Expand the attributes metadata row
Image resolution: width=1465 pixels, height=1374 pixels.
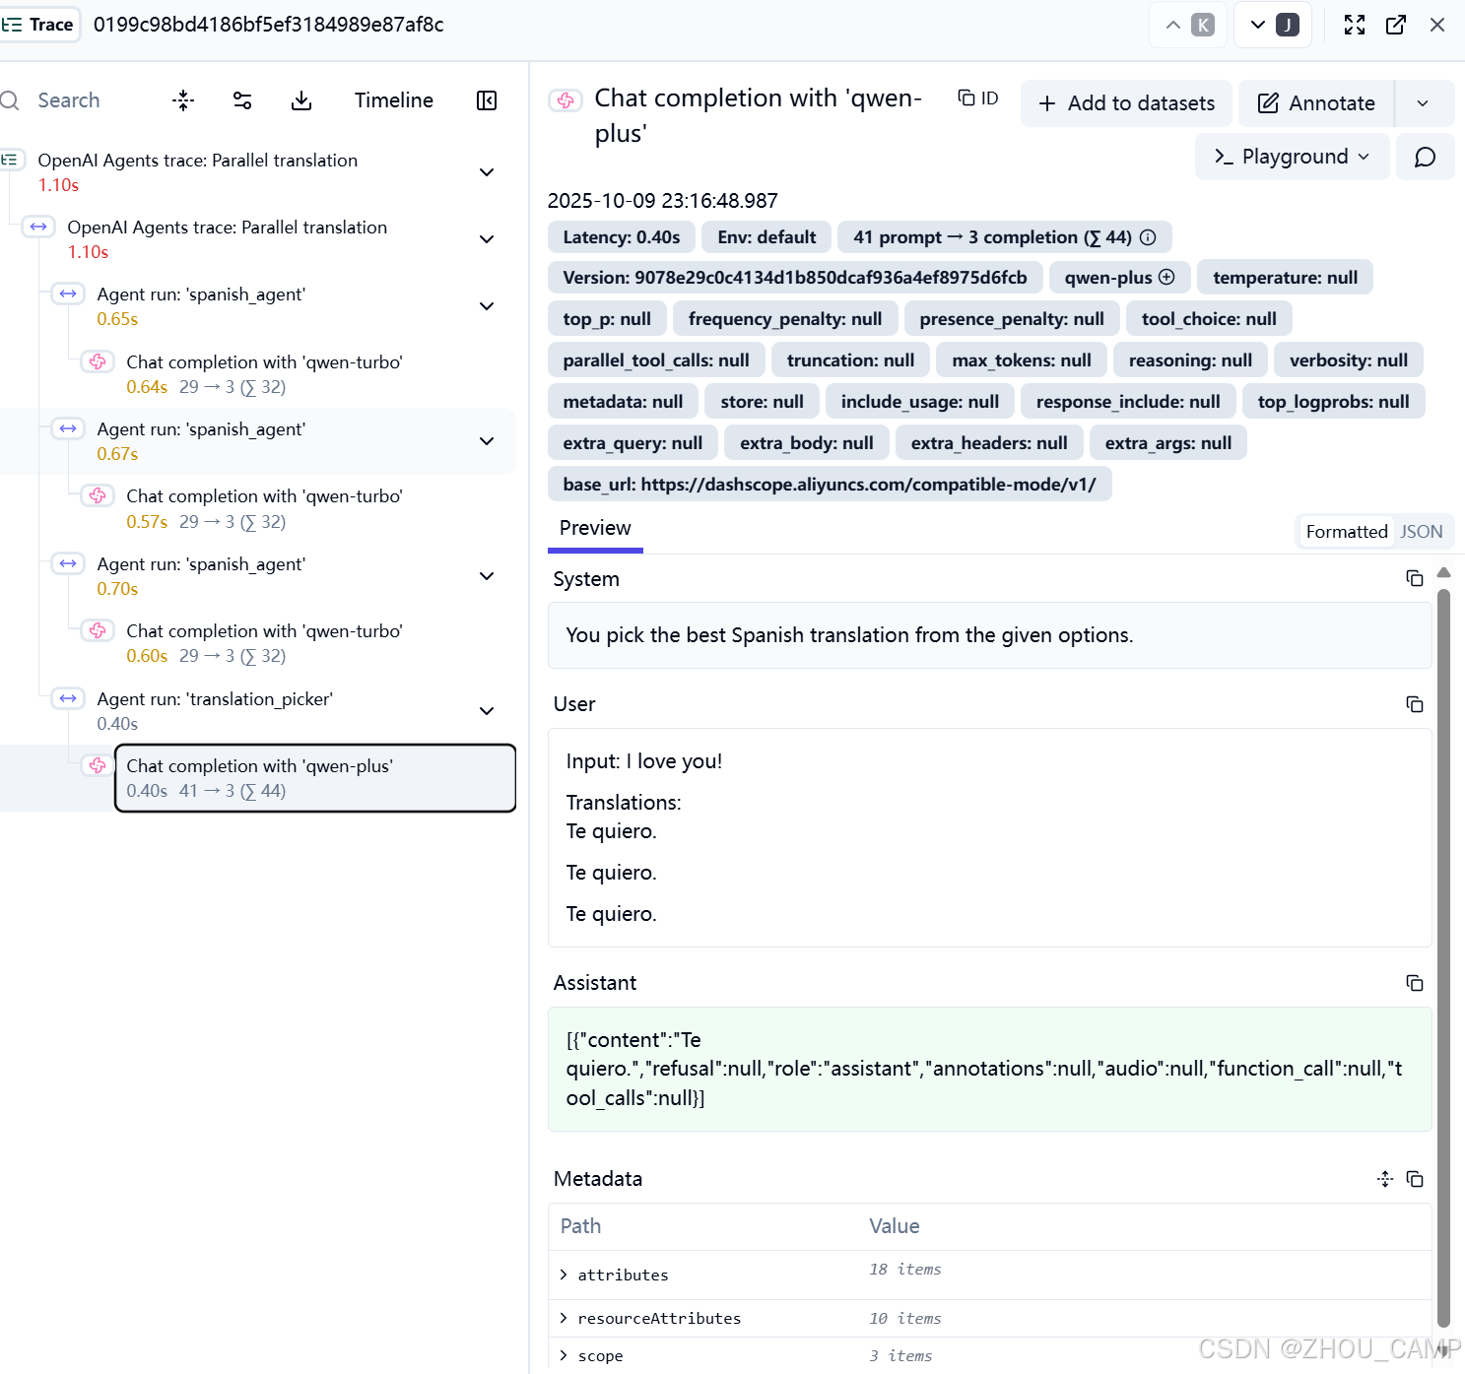point(564,1276)
